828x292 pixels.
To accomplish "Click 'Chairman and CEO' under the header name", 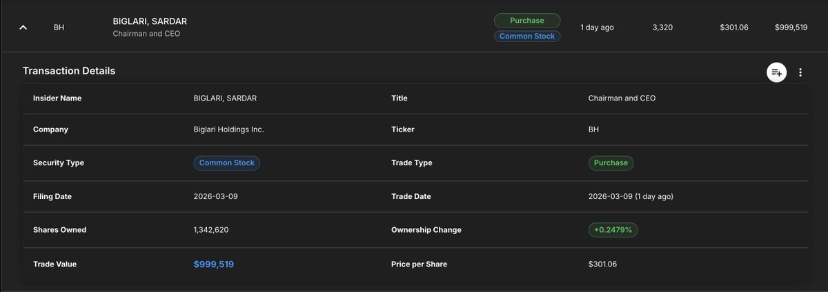I will (146, 34).
